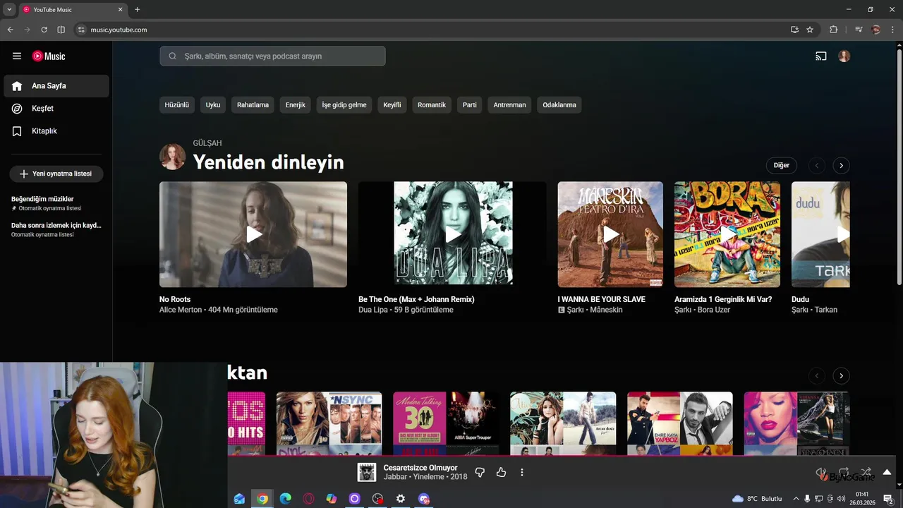Show previous items in Yeniden dinleyin
Screen dimensions: 903x508
pos(817,166)
